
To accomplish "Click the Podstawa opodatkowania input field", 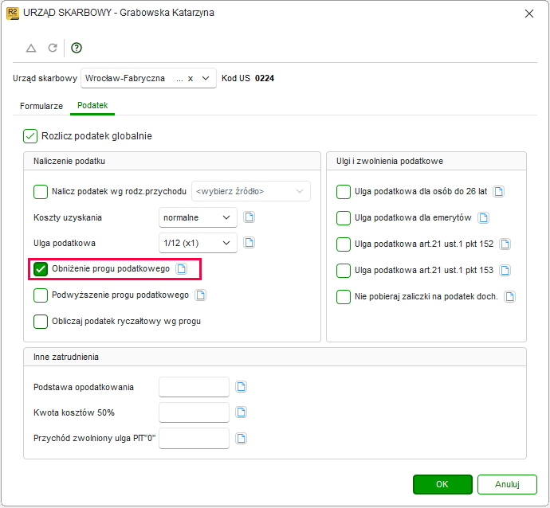I will click(194, 387).
